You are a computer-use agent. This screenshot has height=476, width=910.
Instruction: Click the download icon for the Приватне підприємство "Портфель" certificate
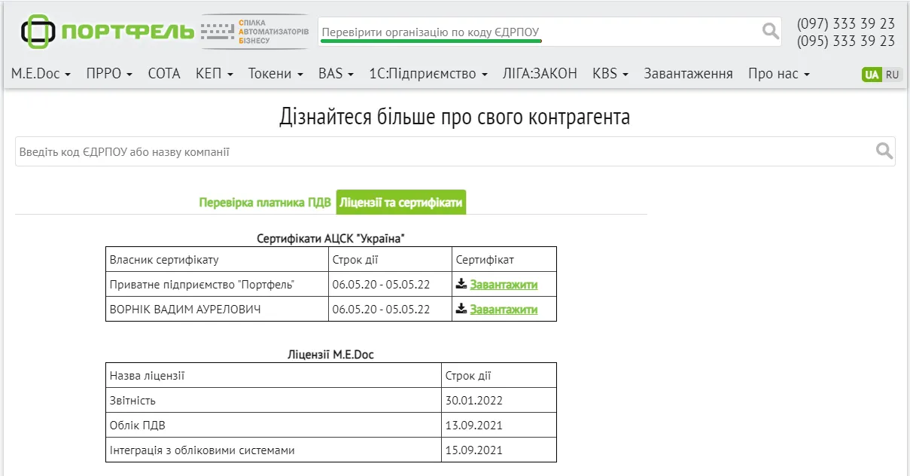click(x=461, y=284)
